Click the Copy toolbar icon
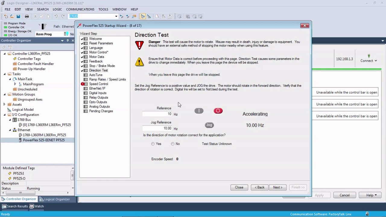The width and height of the screenshot is (386, 217). 42,16
